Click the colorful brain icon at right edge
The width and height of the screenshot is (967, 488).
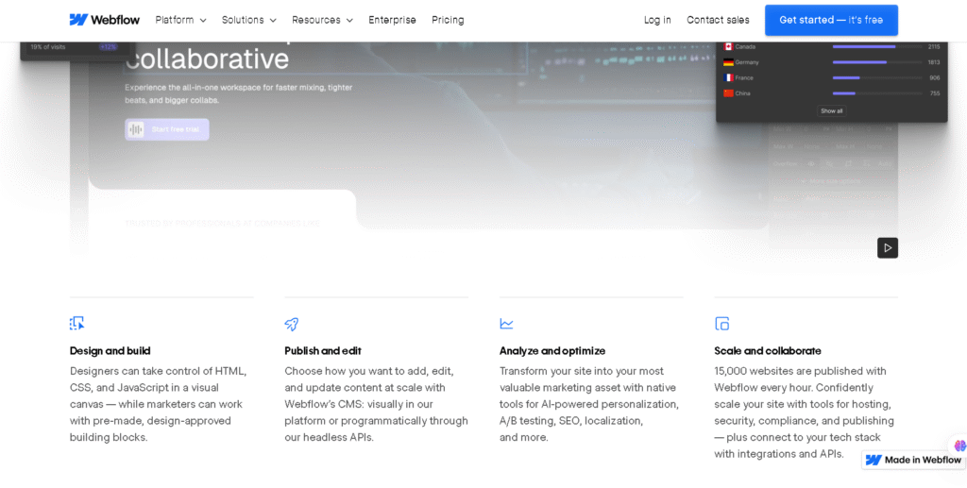[959, 446]
